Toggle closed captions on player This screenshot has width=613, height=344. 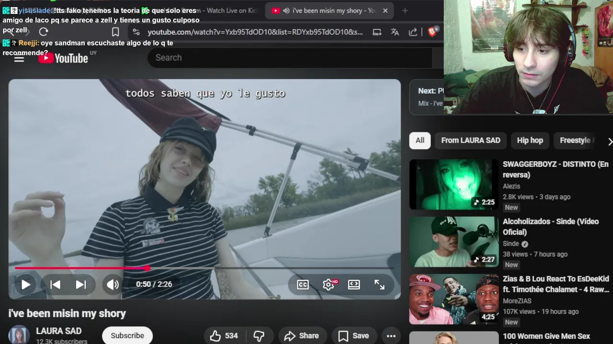coord(303,285)
